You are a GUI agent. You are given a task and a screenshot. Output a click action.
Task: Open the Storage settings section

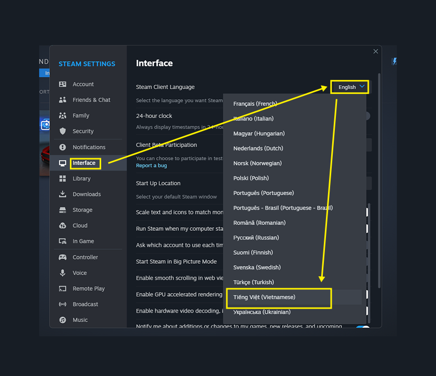click(88, 210)
